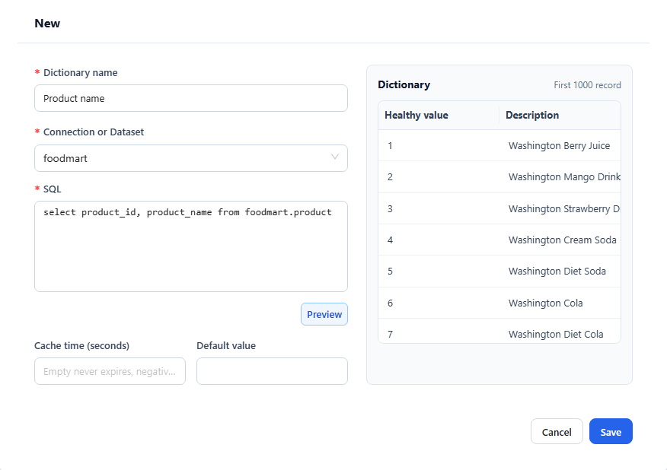The image size is (667, 470).
Task: Click healthy value cell 3
Action: (x=439, y=208)
